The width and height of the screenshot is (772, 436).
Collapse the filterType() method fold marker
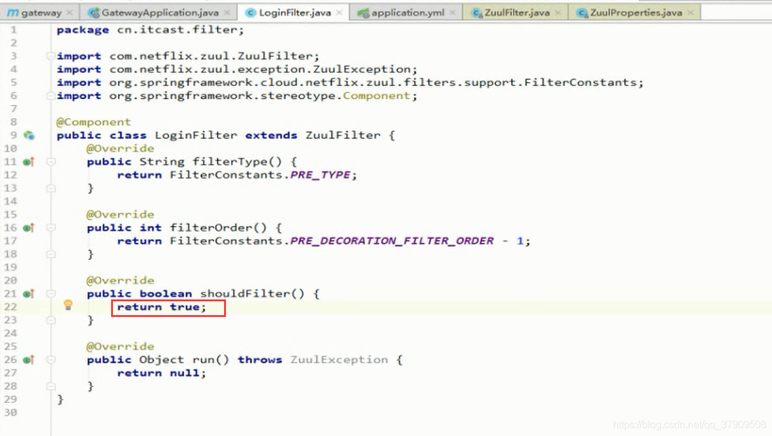coord(50,162)
